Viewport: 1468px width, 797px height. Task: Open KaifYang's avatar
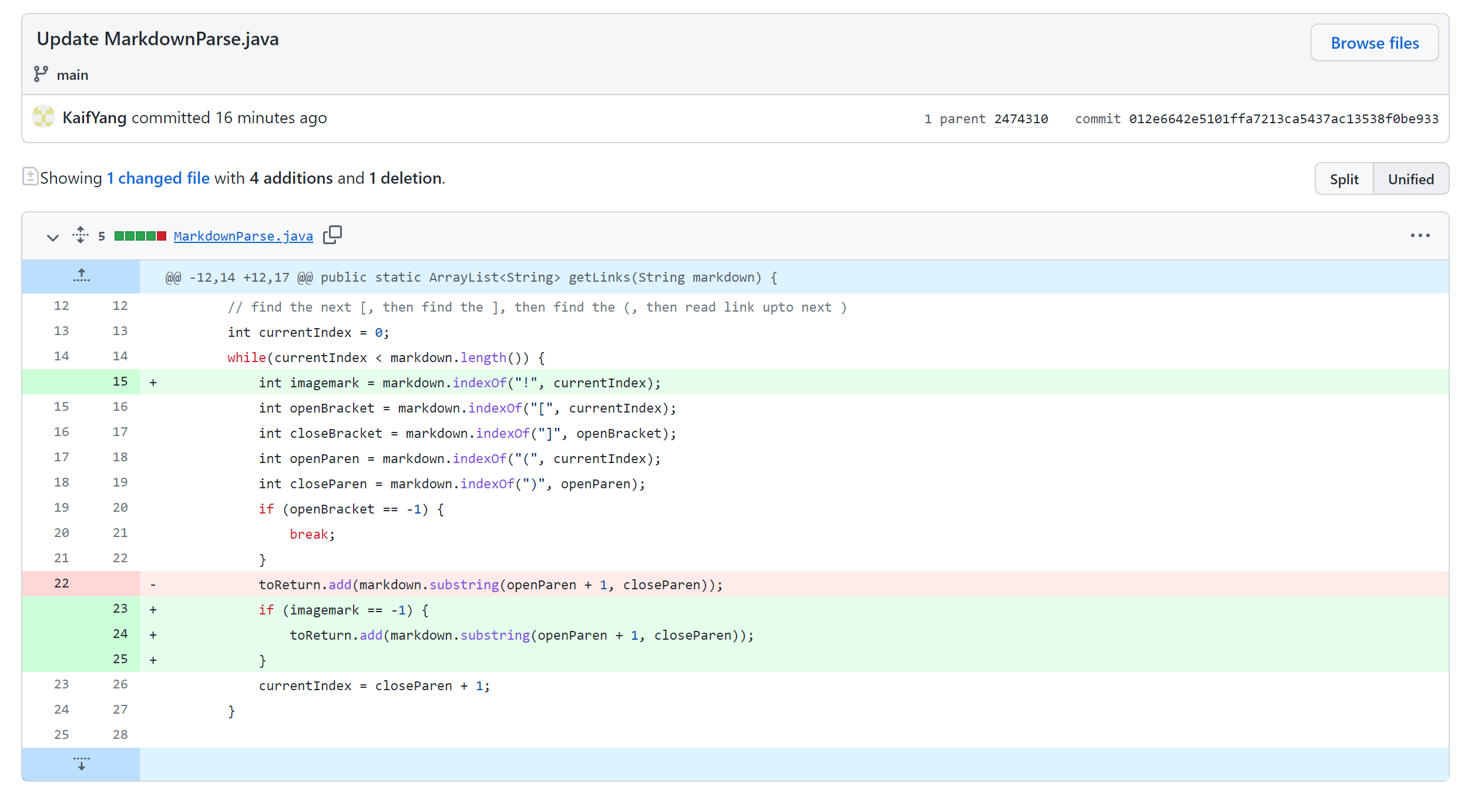coord(43,117)
